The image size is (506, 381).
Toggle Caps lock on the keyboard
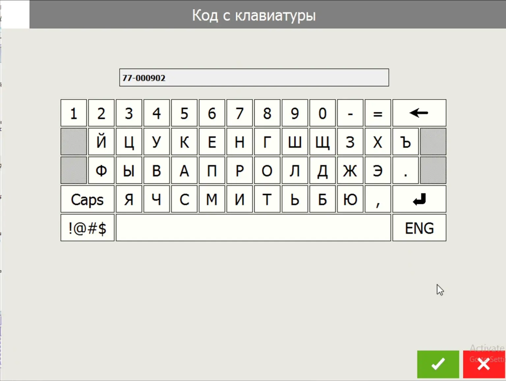(x=87, y=199)
